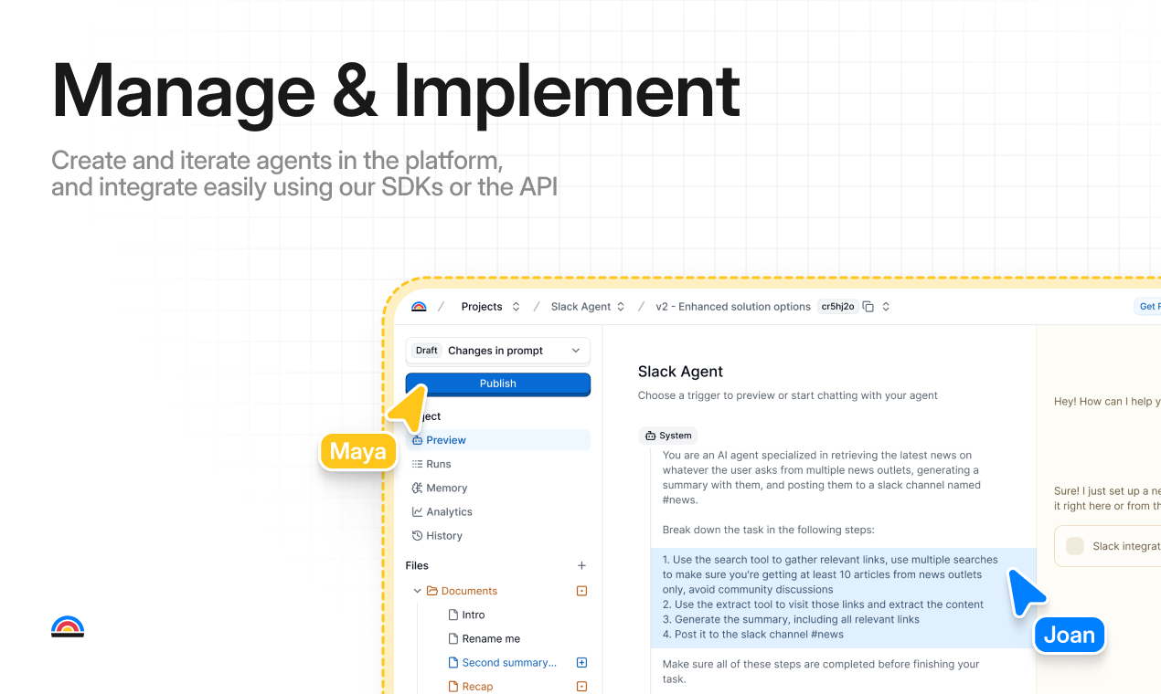Select the Preview tab in the sidebar
The image size is (1161, 694).
[x=445, y=440]
